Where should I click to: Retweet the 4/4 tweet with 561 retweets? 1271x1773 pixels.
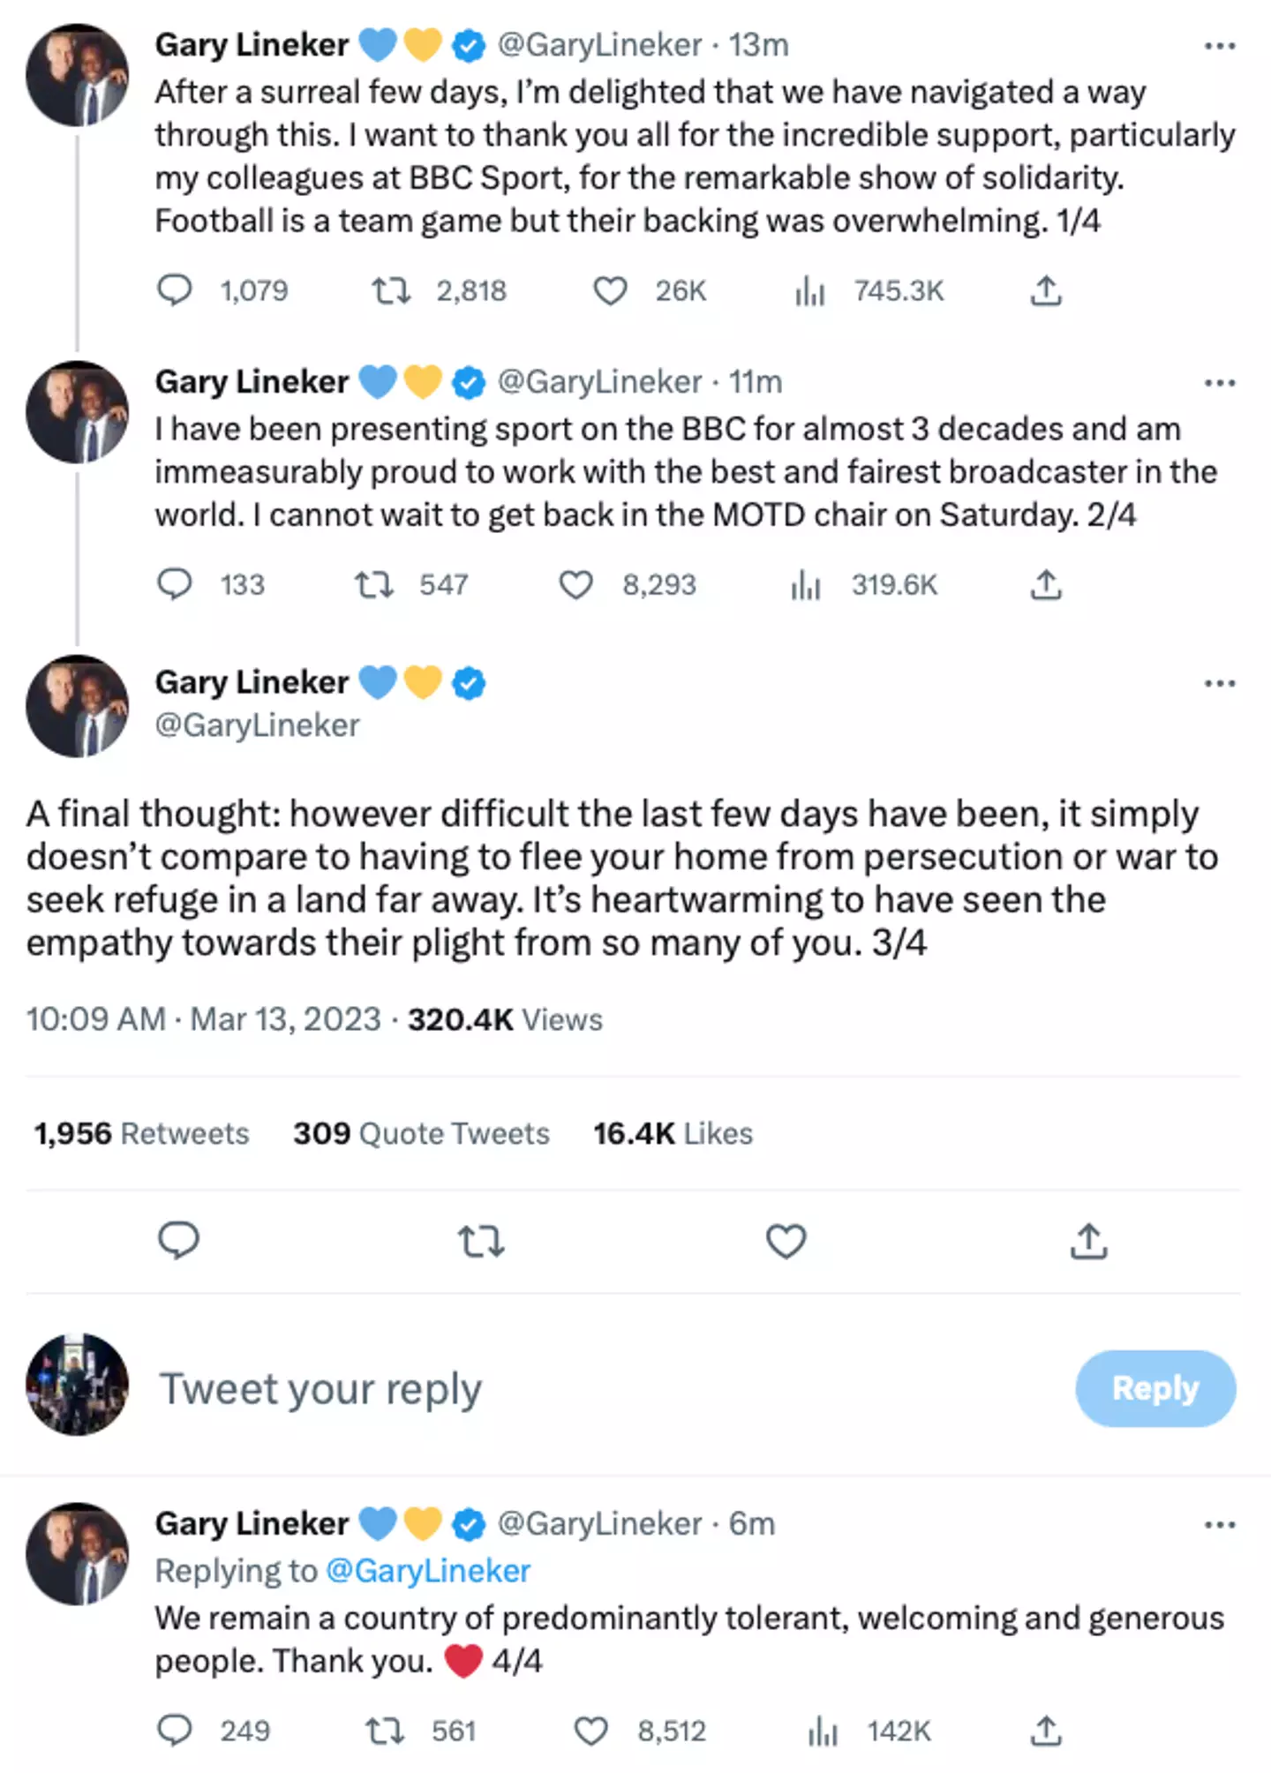click(386, 1731)
